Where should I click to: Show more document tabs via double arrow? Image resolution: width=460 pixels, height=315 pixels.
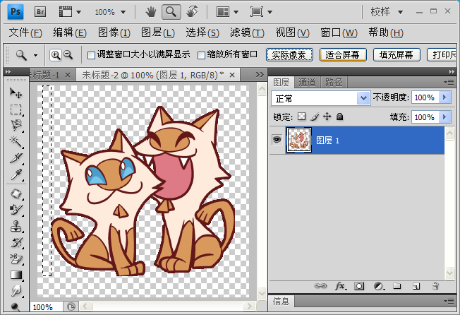pyautogui.click(x=260, y=75)
